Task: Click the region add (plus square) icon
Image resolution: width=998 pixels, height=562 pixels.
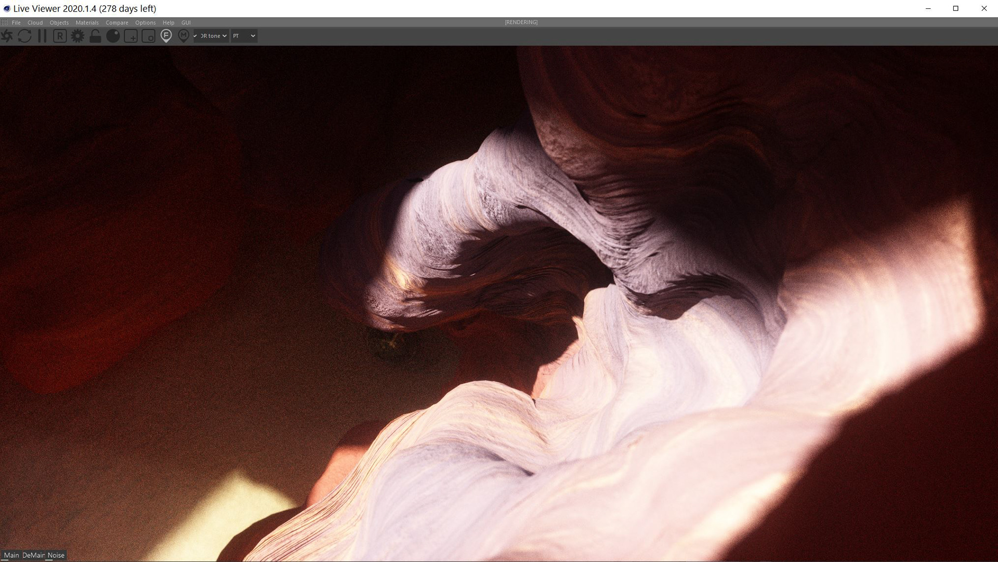Action: click(x=130, y=36)
